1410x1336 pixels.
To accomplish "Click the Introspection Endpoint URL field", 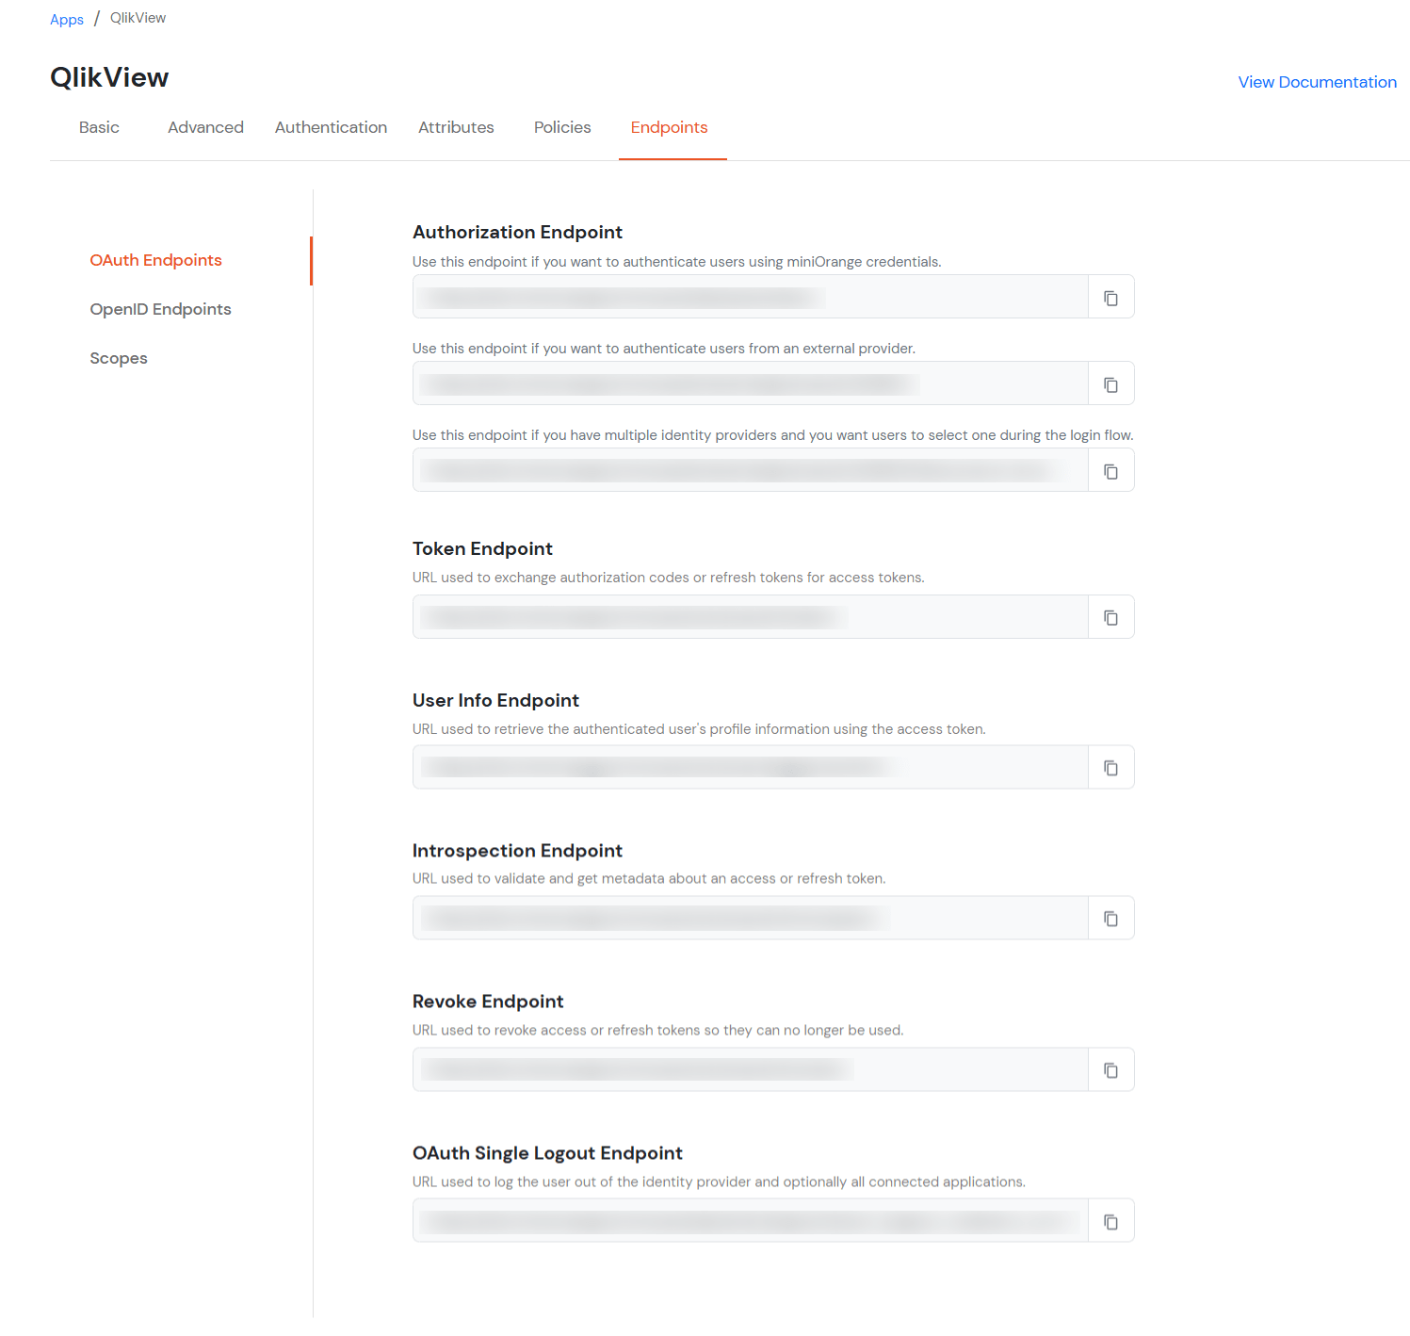I will (x=751, y=918).
